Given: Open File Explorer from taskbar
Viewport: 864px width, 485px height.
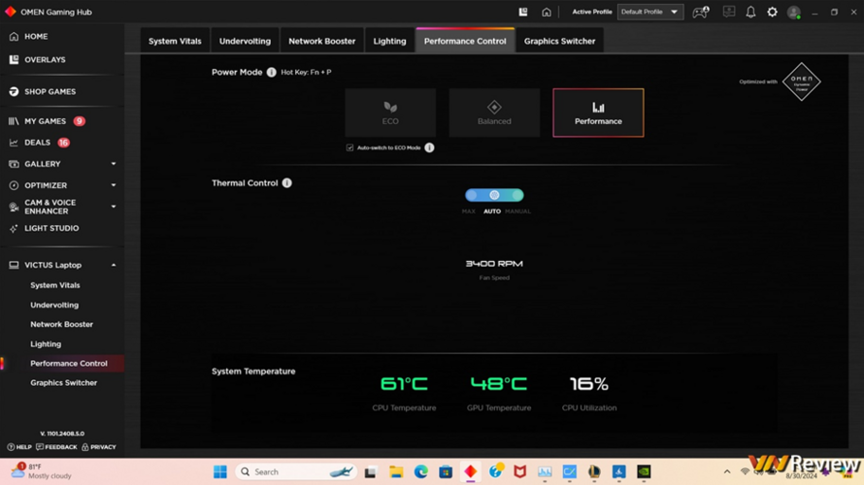Looking at the screenshot, I should (396, 471).
